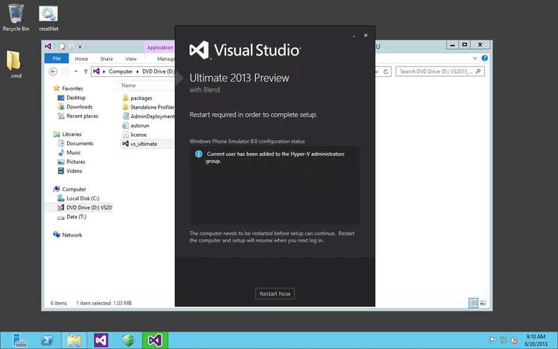Expand the arrow before Computer in address bar

click(104, 72)
